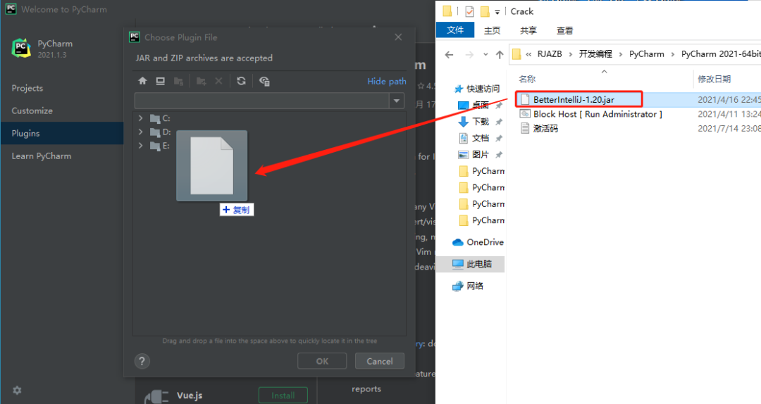Click the Hide path link
This screenshot has width=761, height=404.
point(386,82)
